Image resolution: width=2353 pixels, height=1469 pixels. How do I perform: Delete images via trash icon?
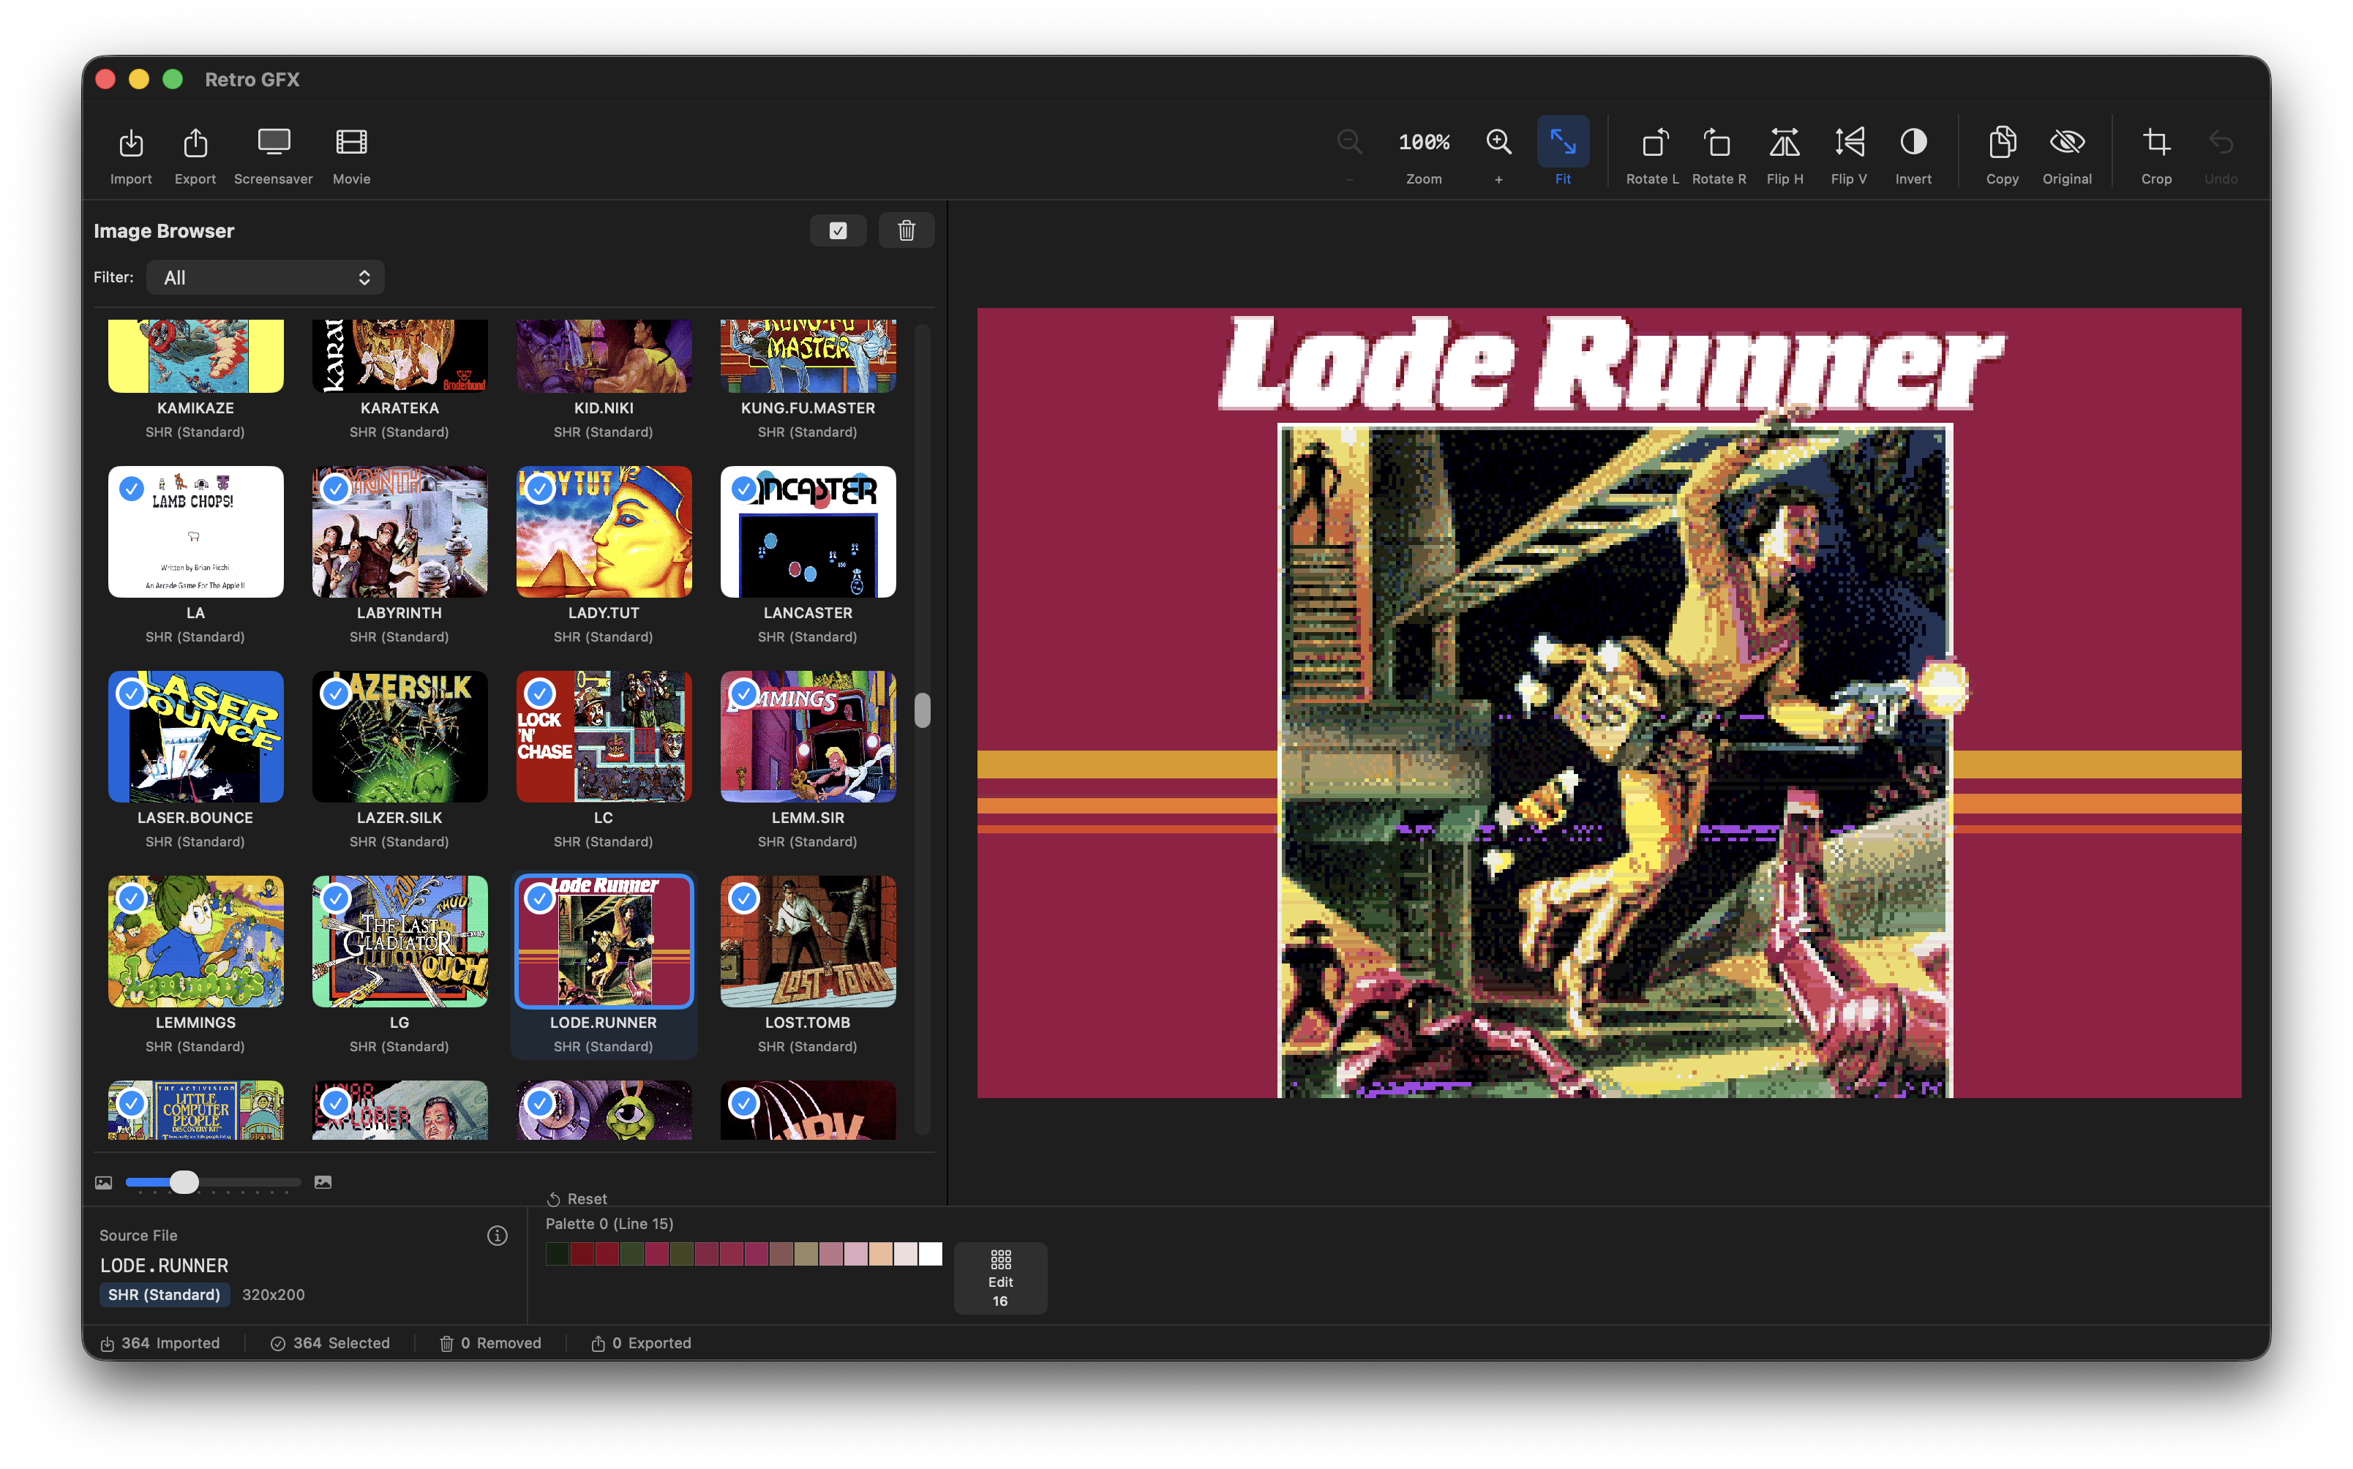coord(906,230)
